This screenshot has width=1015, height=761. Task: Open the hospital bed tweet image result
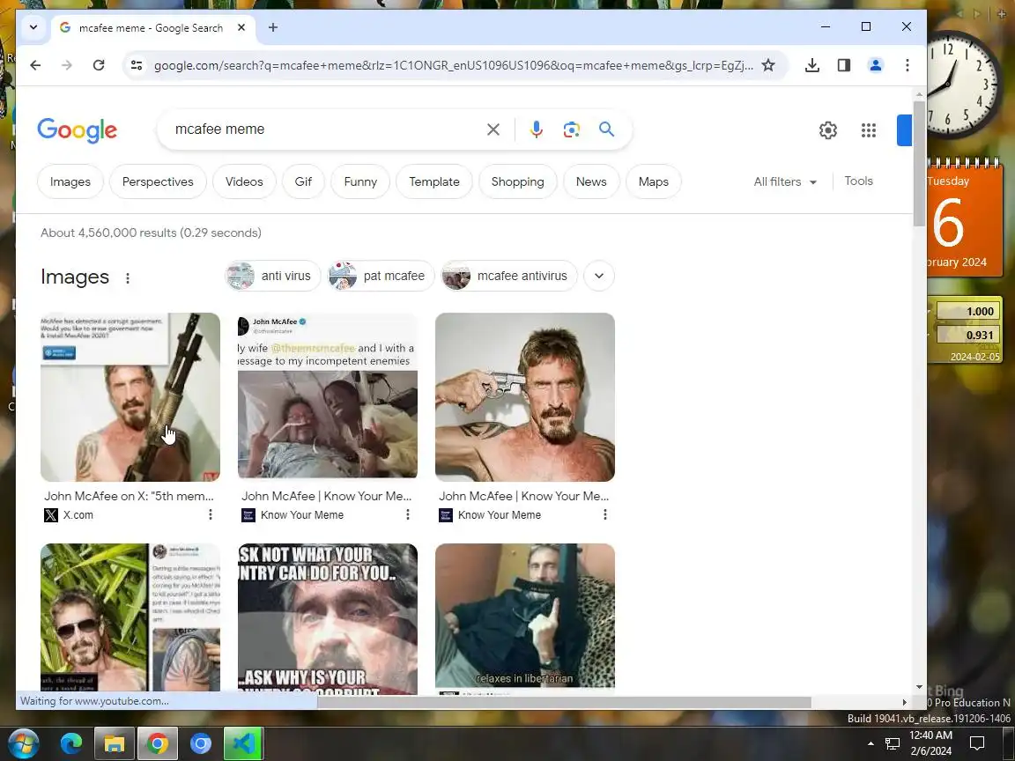pos(328,397)
